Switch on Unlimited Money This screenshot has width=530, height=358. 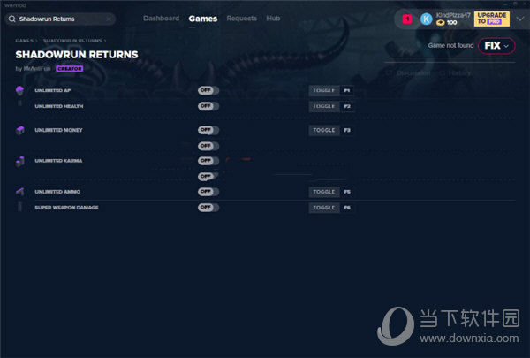tap(208, 130)
